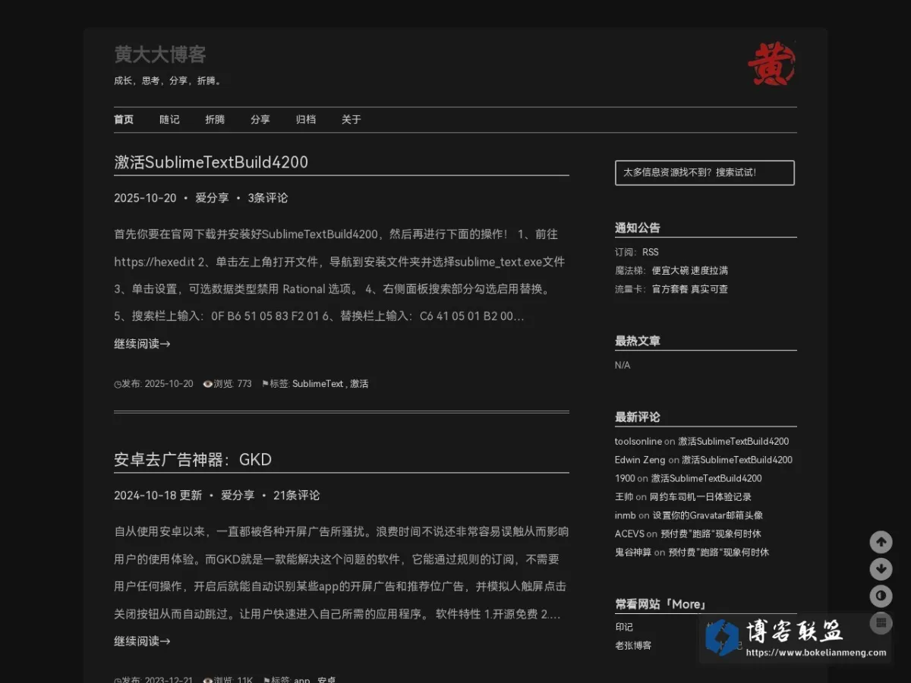Open the post title 激活SublimeTextBuild4200

(x=211, y=162)
